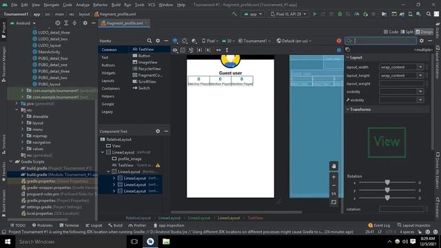Open the VCS menu
Screen dimensions: 441x248
click(x=152, y=5)
